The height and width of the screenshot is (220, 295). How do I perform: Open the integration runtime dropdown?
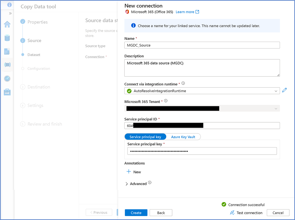coord(202,91)
